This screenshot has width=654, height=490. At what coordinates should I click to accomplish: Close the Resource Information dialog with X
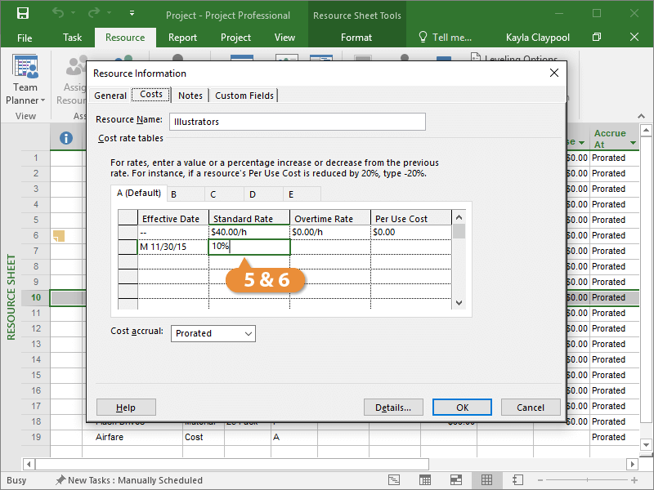[553, 73]
